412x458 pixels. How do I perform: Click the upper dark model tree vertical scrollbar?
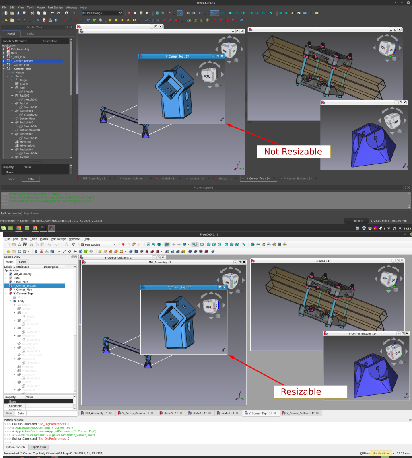click(x=71, y=80)
